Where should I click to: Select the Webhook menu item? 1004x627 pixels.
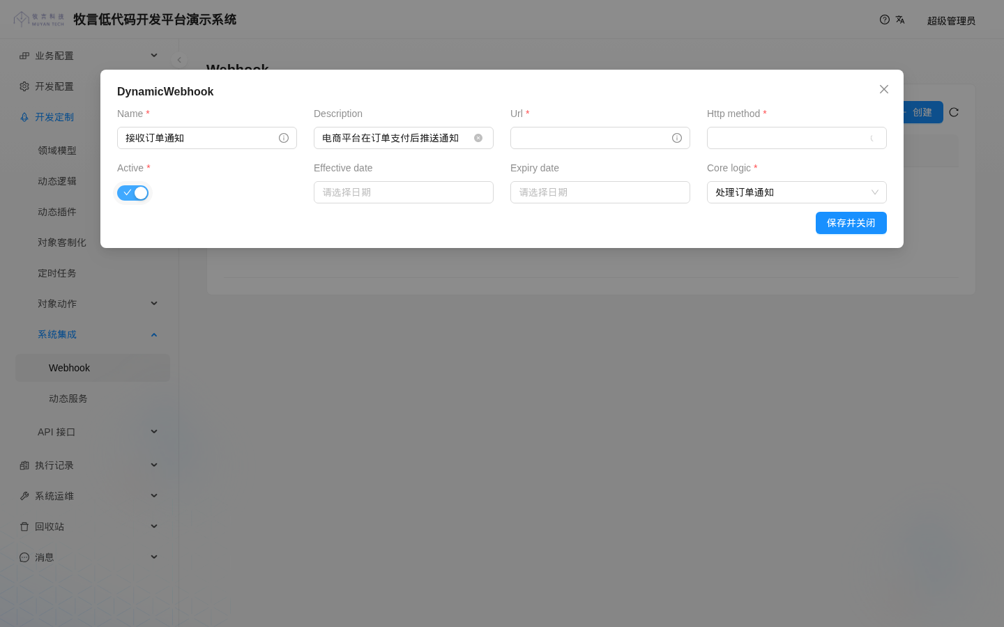click(93, 368)
